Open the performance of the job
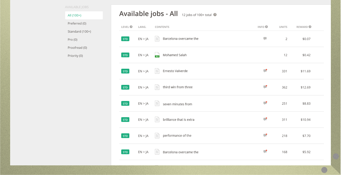 177,136
